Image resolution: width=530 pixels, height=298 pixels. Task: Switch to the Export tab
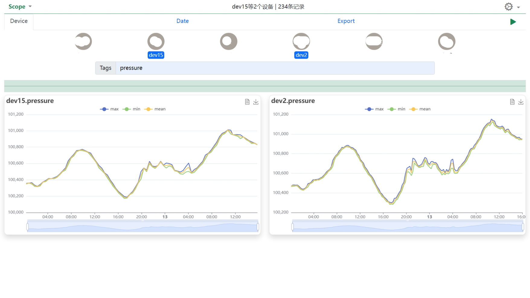[x=346, y=21]
